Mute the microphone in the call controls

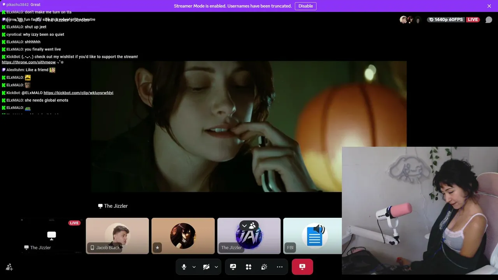tap(184, 267)
